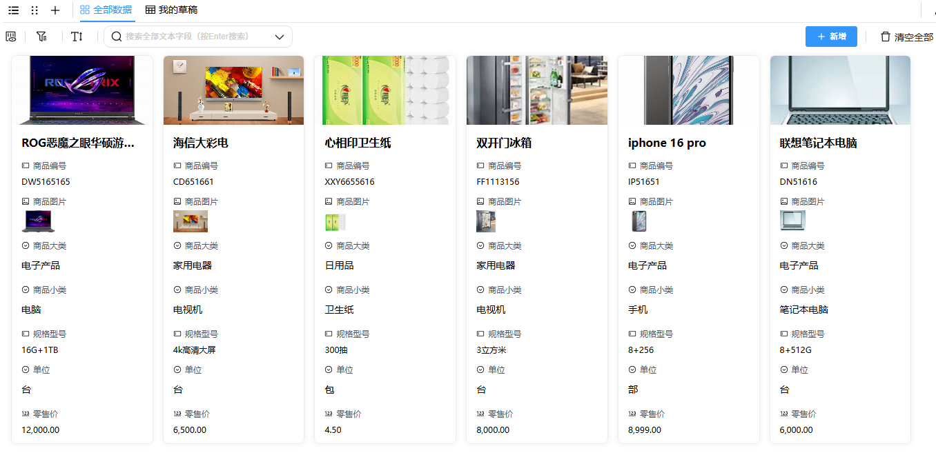Open the field display settings icon
936x455 pixels.
(11, 37)
